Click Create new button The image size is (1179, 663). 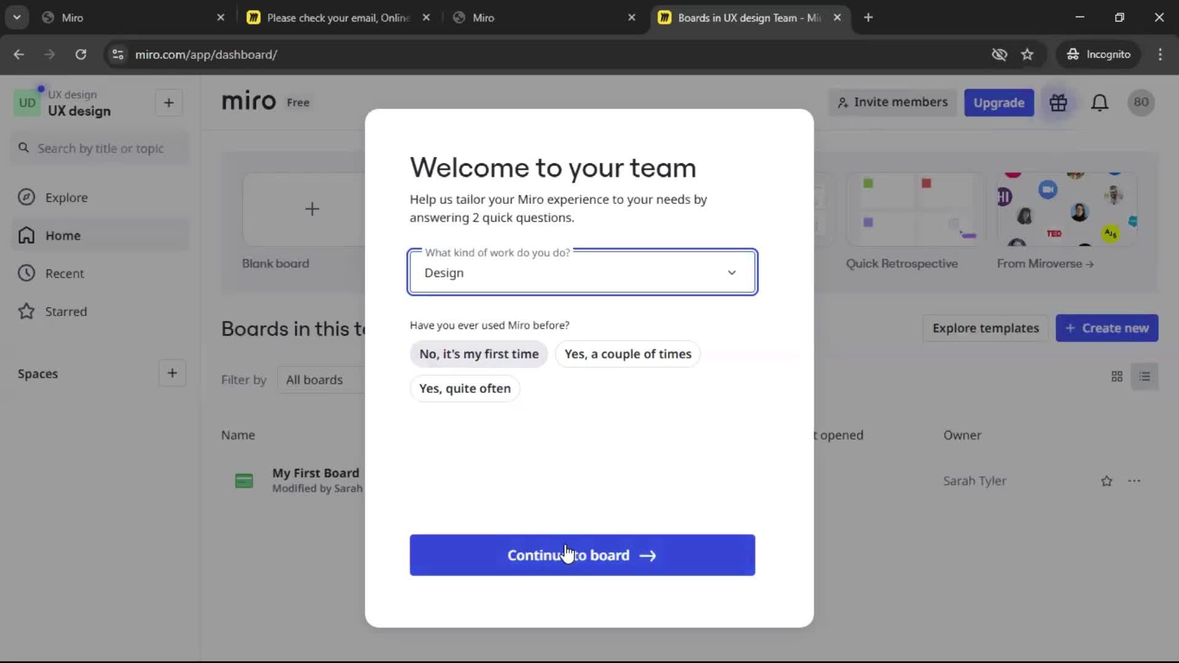click(x=1107, y=328)
